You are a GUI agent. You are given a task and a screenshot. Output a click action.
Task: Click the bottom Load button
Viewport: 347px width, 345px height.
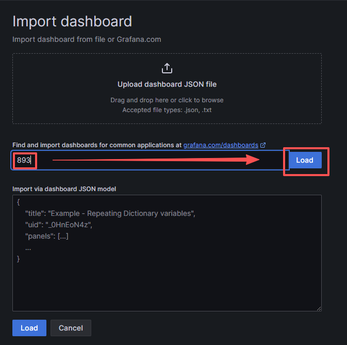(29, 328)
